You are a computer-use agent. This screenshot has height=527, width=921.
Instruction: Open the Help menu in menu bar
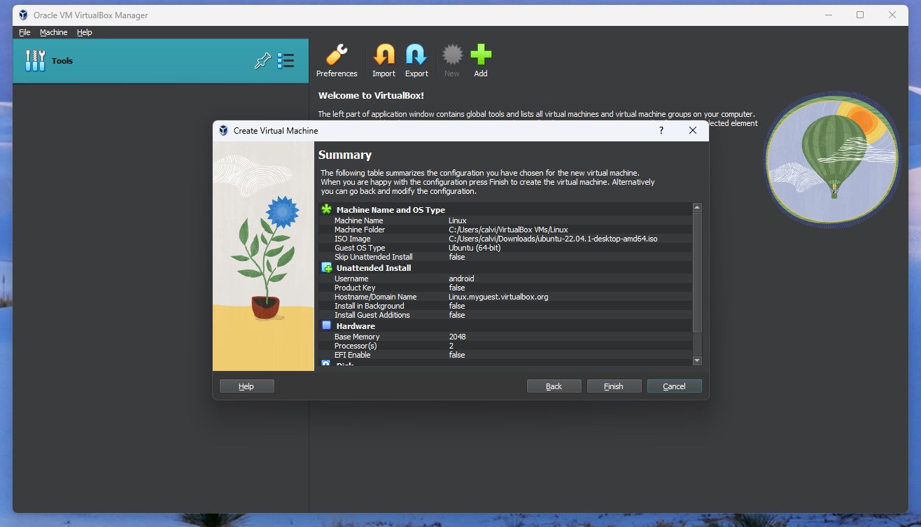pyautogui.click(x=85, y=32)
